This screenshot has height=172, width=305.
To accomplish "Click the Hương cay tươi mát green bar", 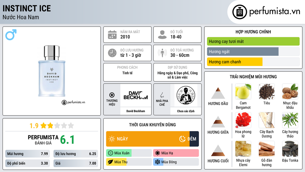I will [x=253, y=41].
